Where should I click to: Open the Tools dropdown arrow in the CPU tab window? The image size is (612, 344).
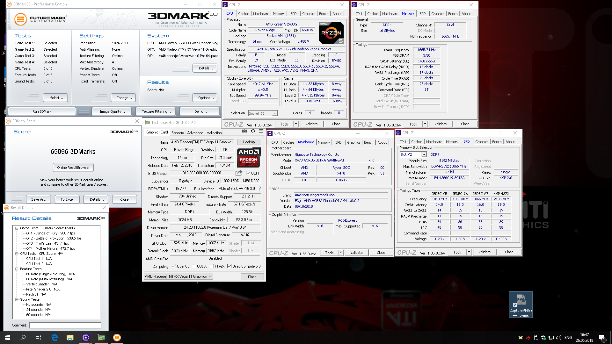tap(296, 124)
